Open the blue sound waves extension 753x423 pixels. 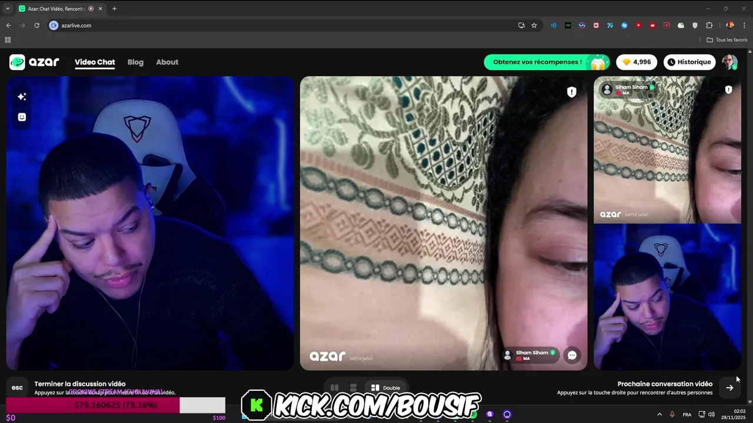tap(554, 25)
